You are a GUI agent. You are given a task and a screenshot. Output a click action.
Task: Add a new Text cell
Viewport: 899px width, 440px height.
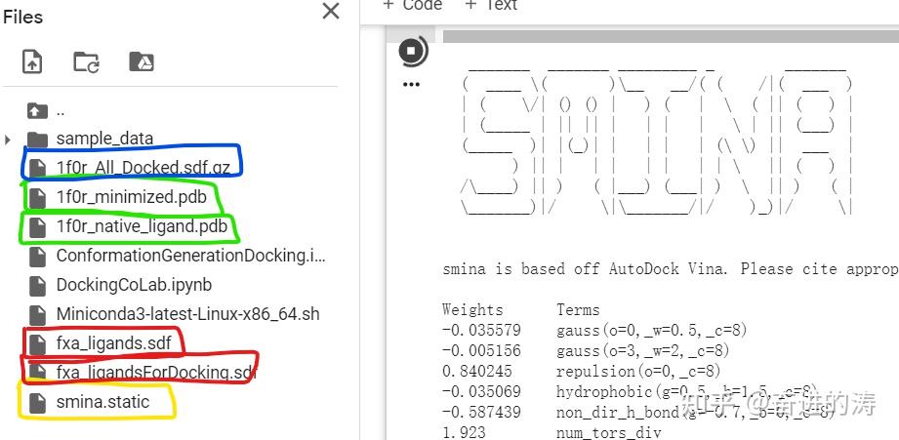[491, 5]
